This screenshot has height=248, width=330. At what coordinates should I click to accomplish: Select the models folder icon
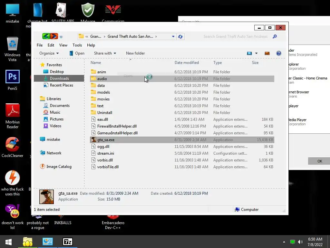[93, 92]
